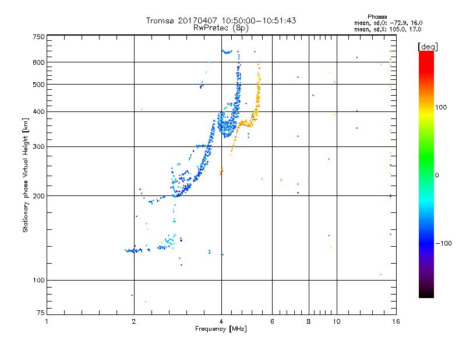466x350 pixels.
Task: Click the y-axis tick label '300'
Action: pos(38,146)
